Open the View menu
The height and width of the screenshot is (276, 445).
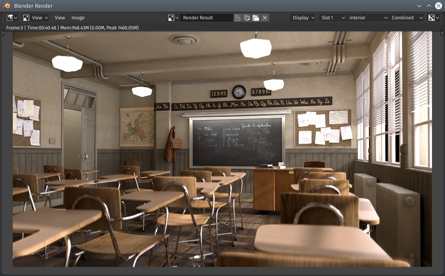pyautogui.click(x=60, y=17)
